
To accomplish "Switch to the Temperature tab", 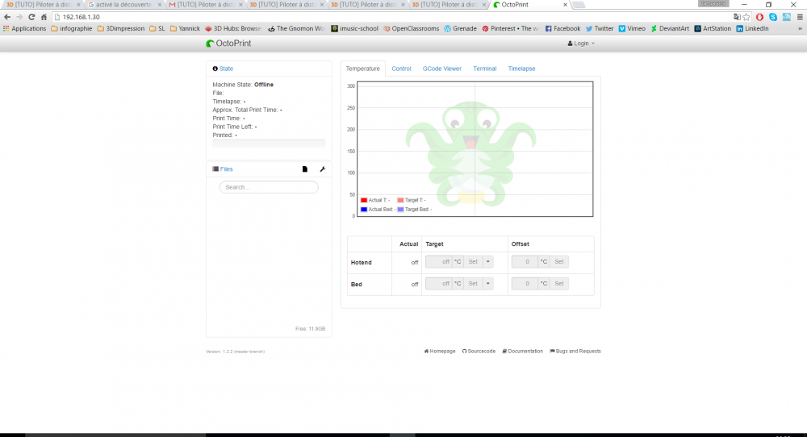I will pos(363,69).
